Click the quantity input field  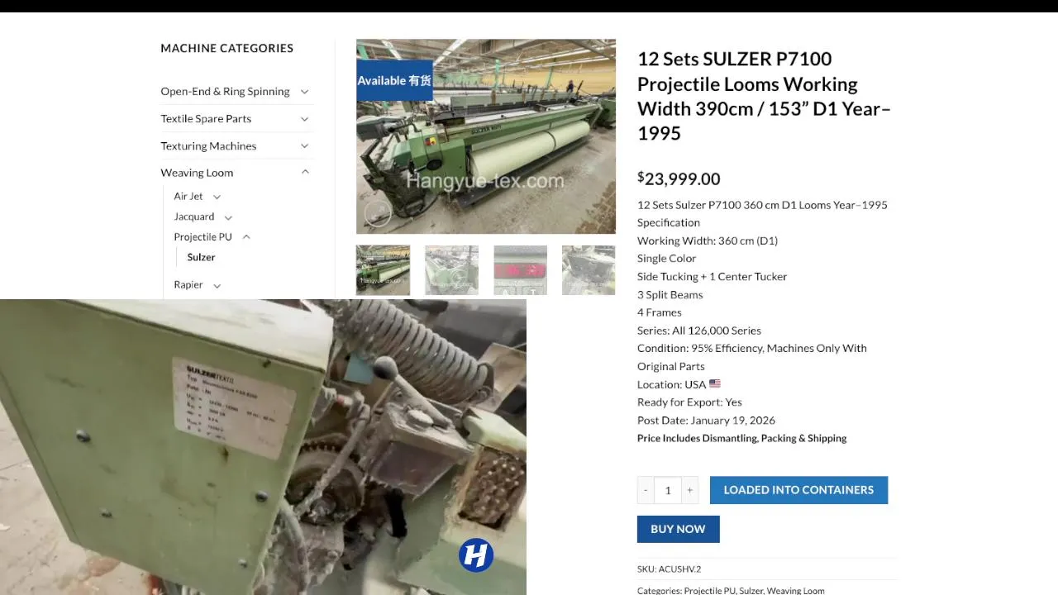click(668, 490)
